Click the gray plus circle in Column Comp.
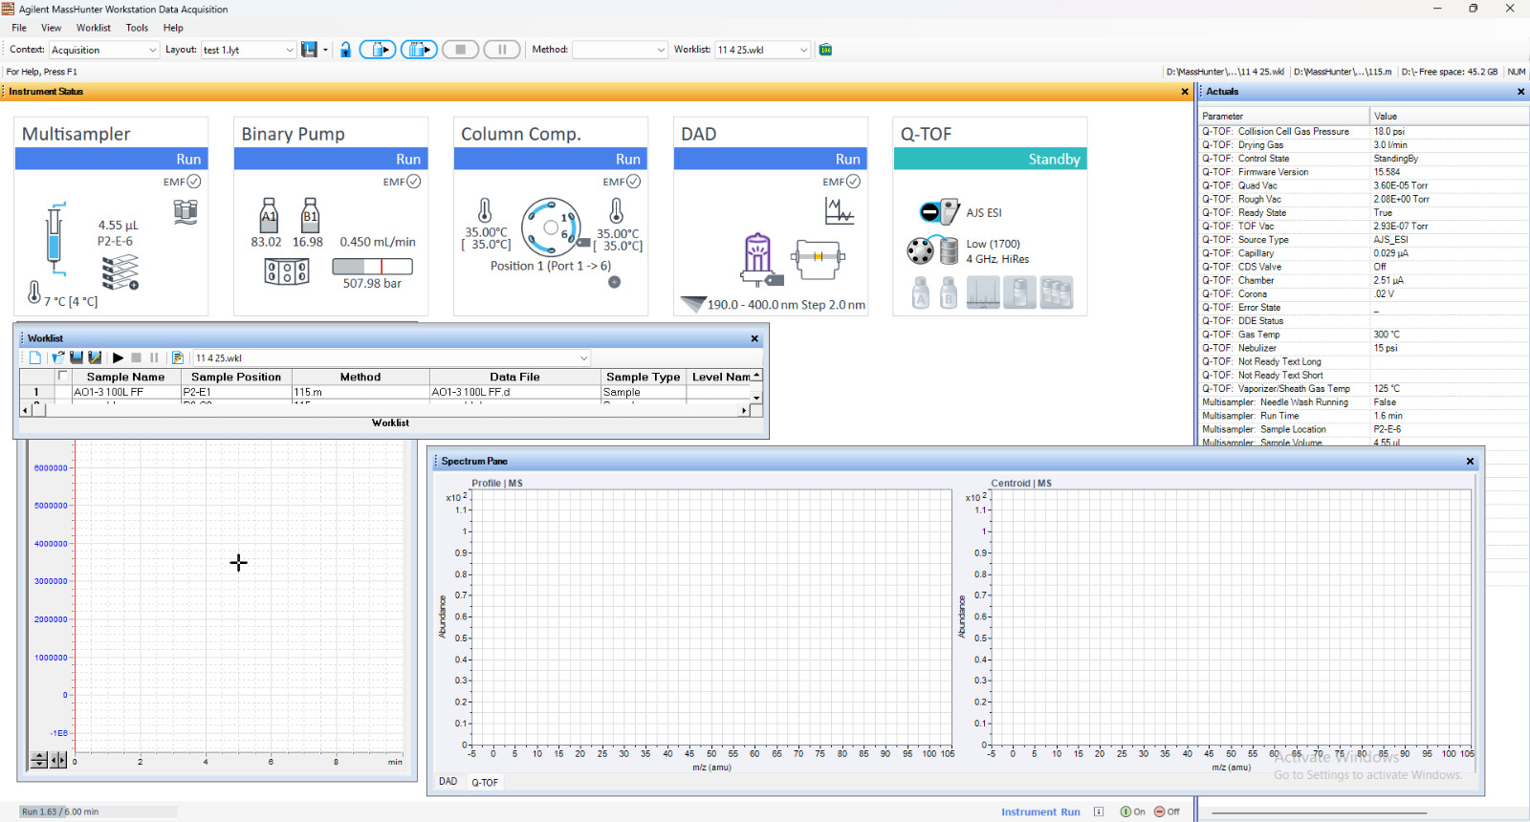1530x822 pixels. pos(615,282)
